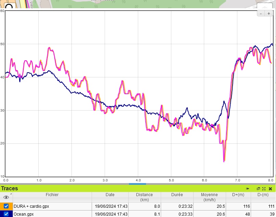Click the search icon at top-left of map
Image resolution: width=276 pixels, height=217 pixels.
(9, 6)
